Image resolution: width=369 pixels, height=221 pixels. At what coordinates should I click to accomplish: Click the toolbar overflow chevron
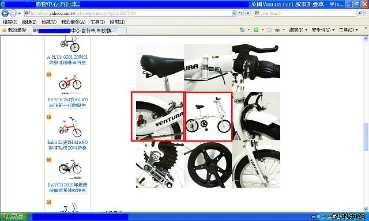point(367,28)
